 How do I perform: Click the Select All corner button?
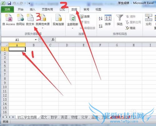5,45
